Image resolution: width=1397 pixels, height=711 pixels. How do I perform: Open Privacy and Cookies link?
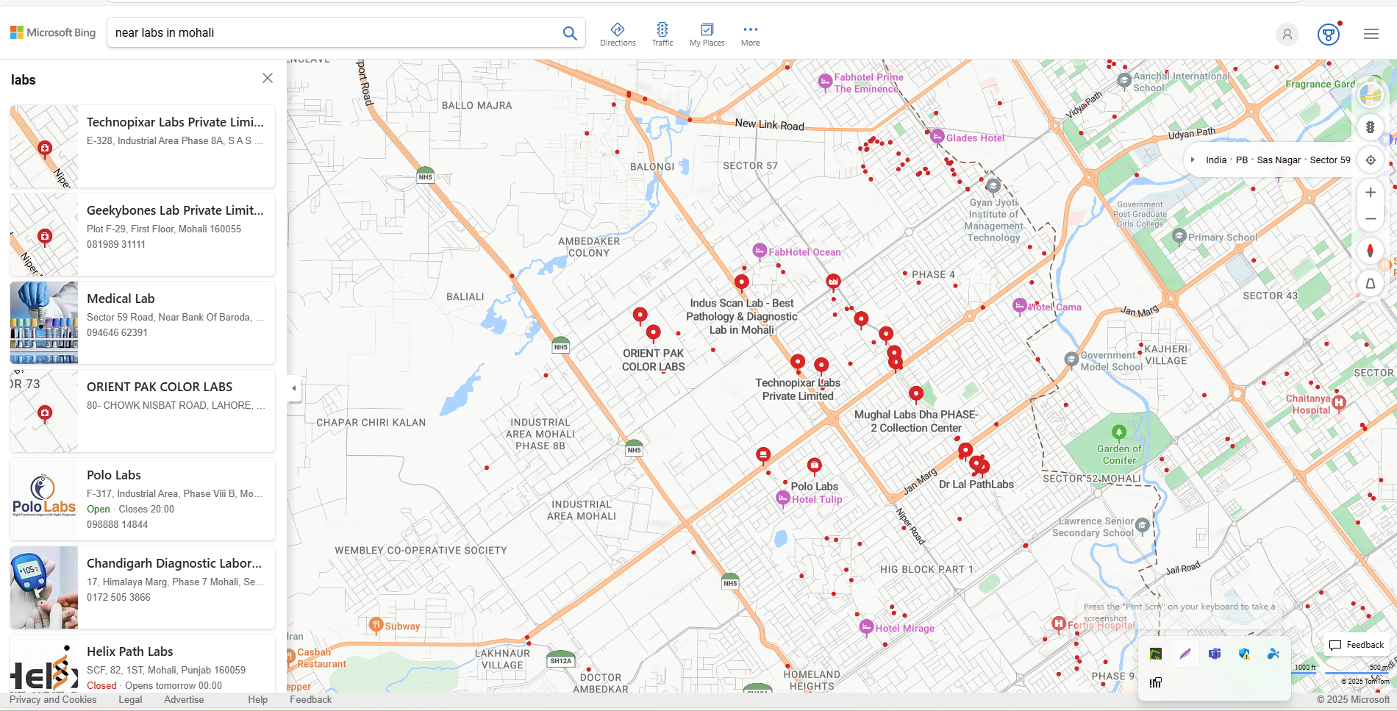pyautogui.click(x=53, y=699)
